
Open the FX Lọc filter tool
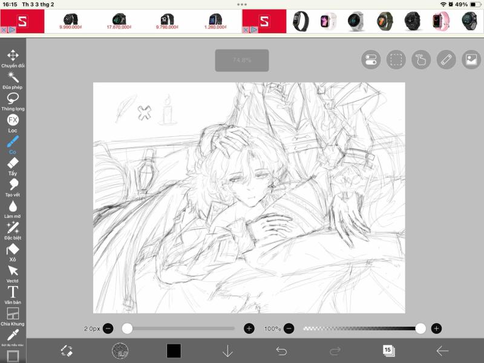click(13, 123)
